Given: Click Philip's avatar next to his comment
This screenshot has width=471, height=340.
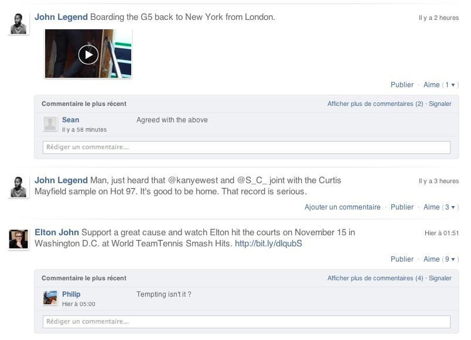Looking at the screenshot, I should click(x=50, y=298).
